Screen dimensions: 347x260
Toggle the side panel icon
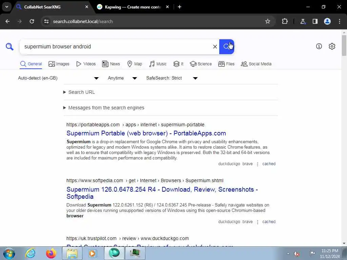click(315, 21)
